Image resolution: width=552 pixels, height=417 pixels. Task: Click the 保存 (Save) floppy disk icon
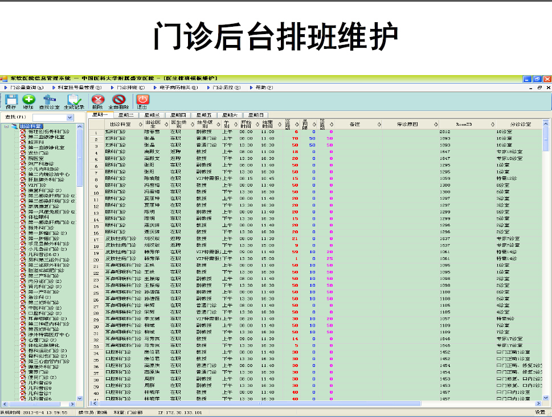(x=11, y=100)
